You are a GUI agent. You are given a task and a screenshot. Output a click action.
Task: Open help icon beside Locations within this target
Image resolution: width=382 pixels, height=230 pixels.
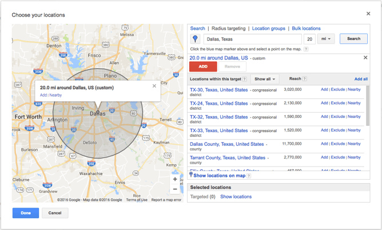pyautogui.click(x=245, y=79)
